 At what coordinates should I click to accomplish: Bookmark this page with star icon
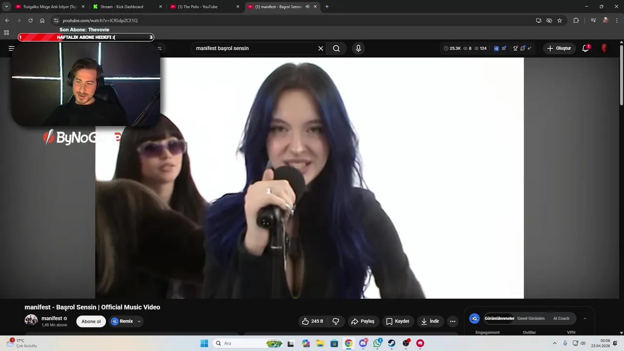560,20
